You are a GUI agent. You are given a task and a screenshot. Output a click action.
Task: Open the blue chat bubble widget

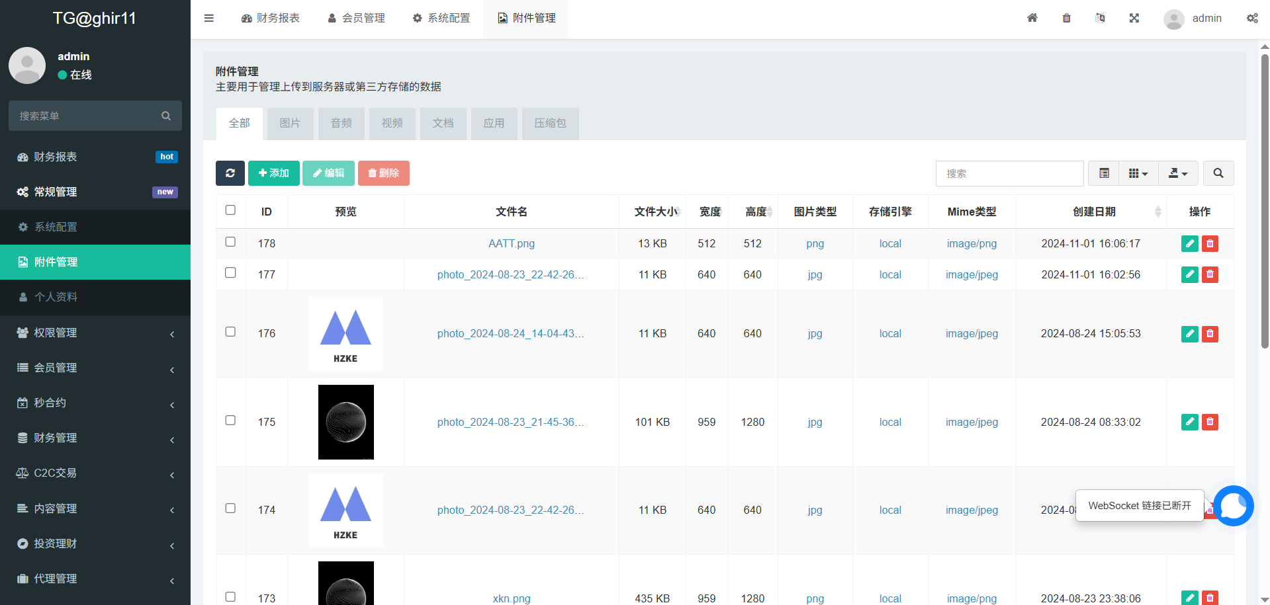pyautogui.click(x=1233, y=506)
